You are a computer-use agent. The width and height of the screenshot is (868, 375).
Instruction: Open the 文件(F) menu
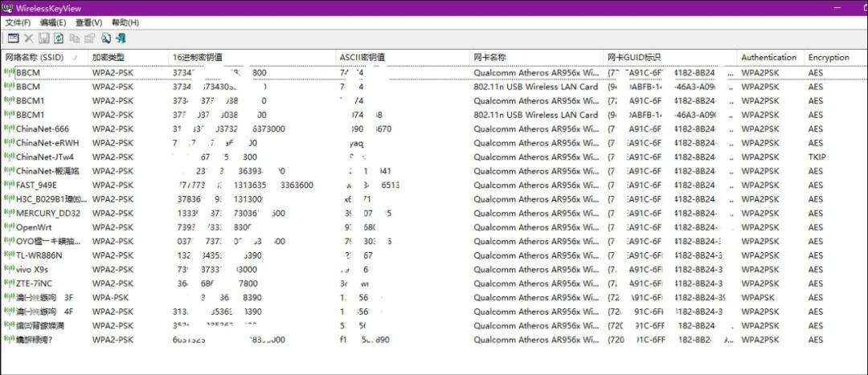pos(18,22)
